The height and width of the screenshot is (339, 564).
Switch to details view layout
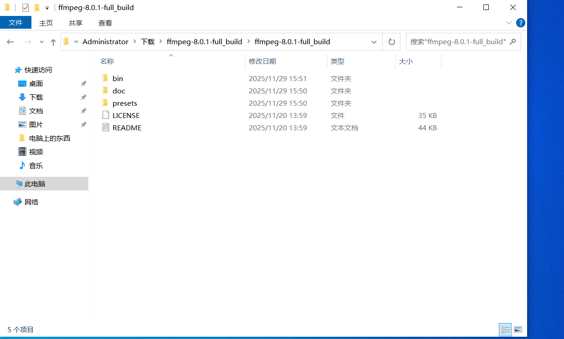click(x=505, y=329)
